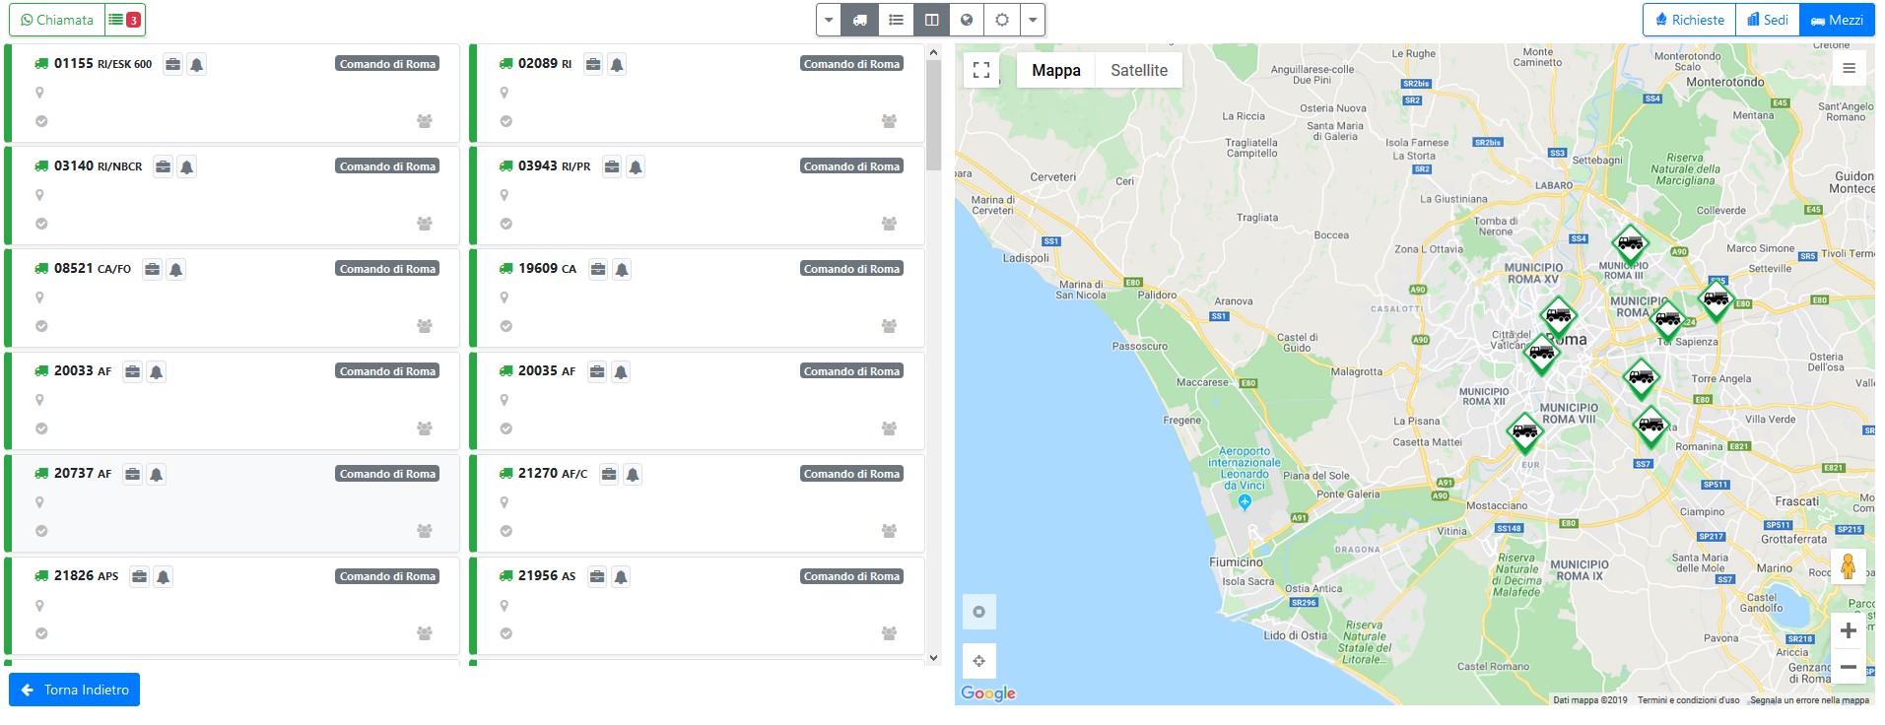The height and width of the screenshot is (725, 1885).
Task: Click check circle on card 20033
Action: point(41,428)
